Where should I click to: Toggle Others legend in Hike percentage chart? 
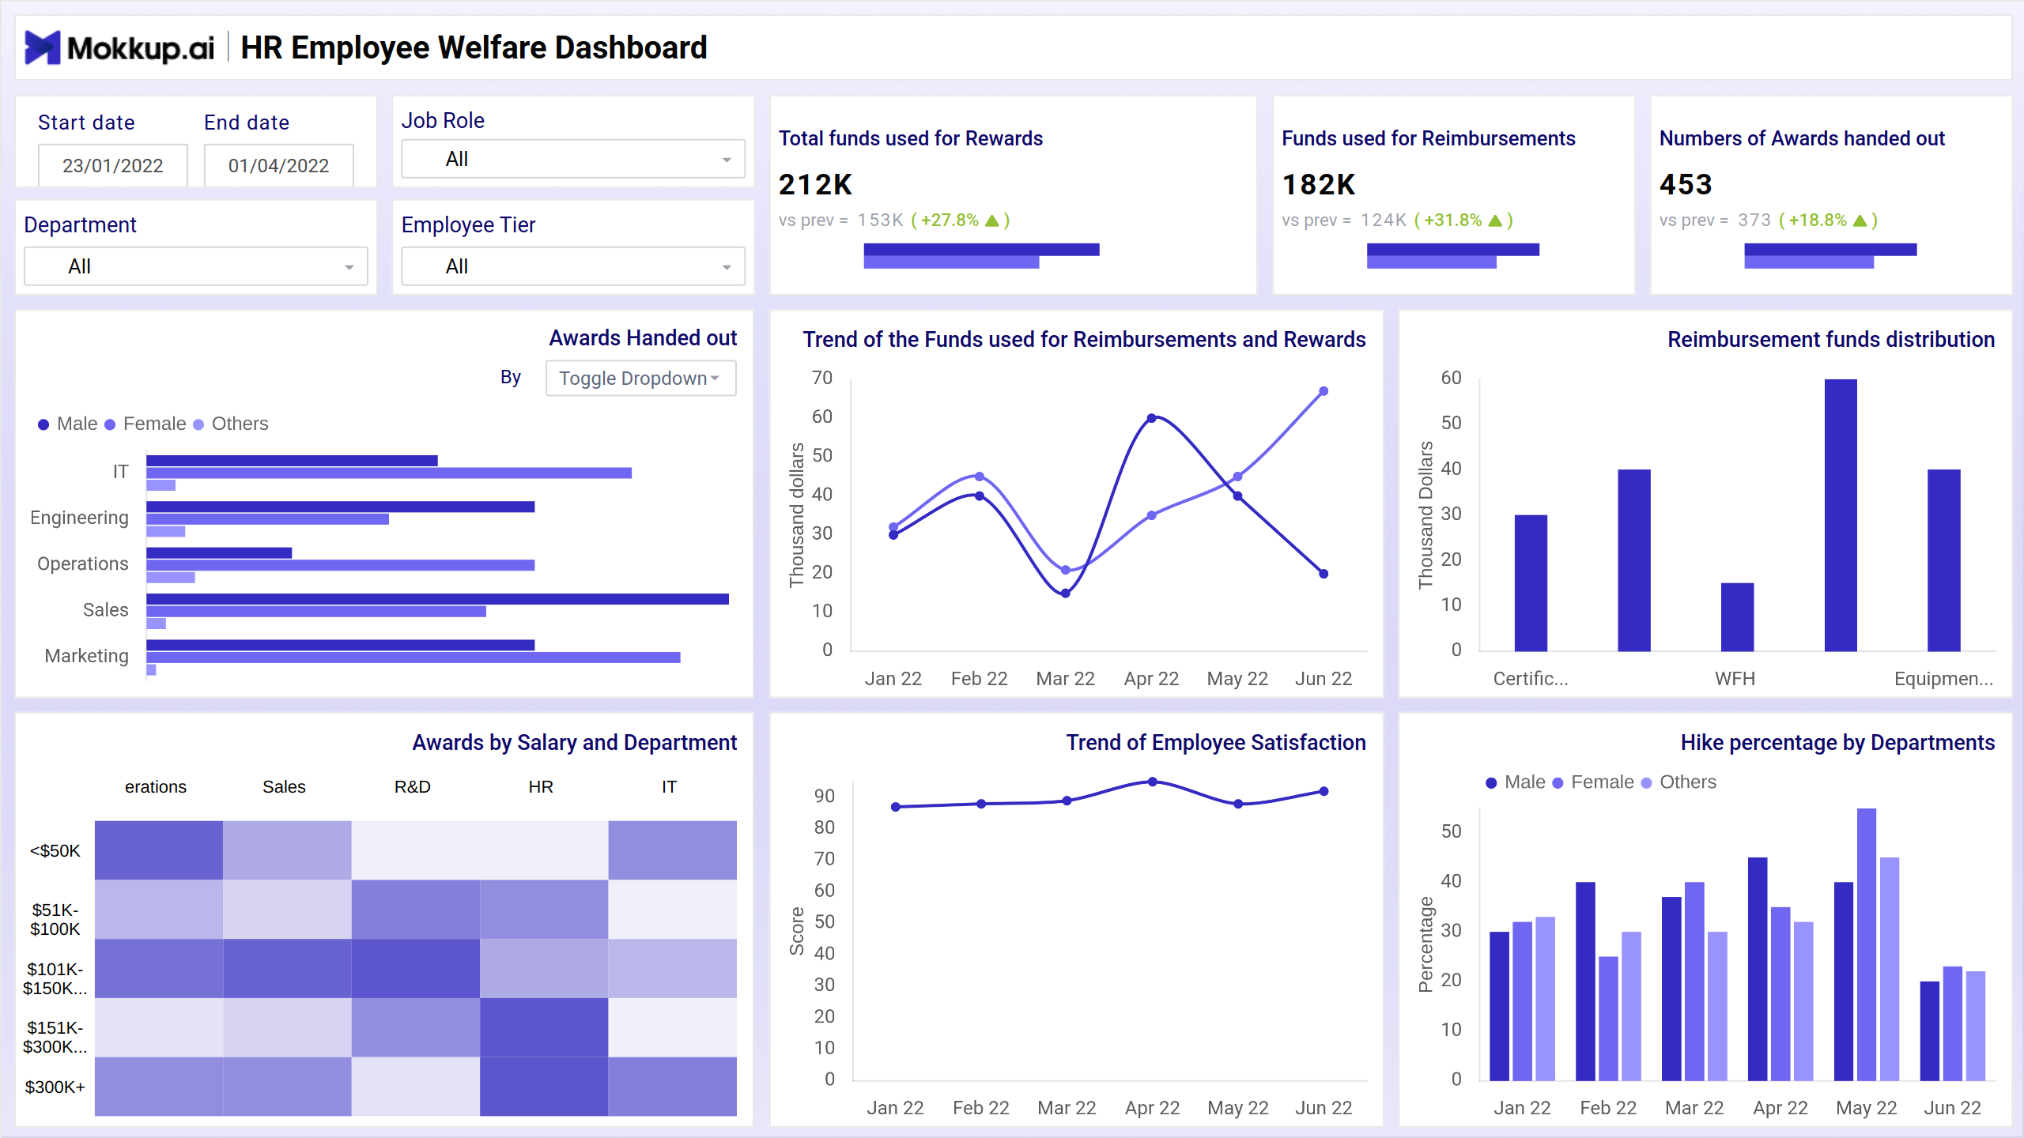click(x=1678, y=782)
